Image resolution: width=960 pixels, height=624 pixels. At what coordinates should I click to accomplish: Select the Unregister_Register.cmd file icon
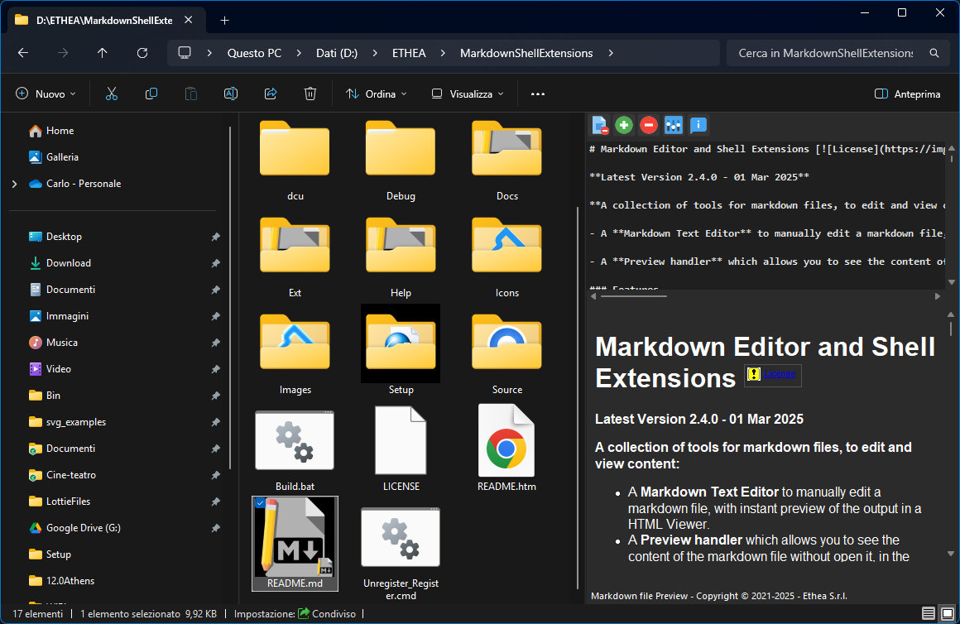(401, 537)
